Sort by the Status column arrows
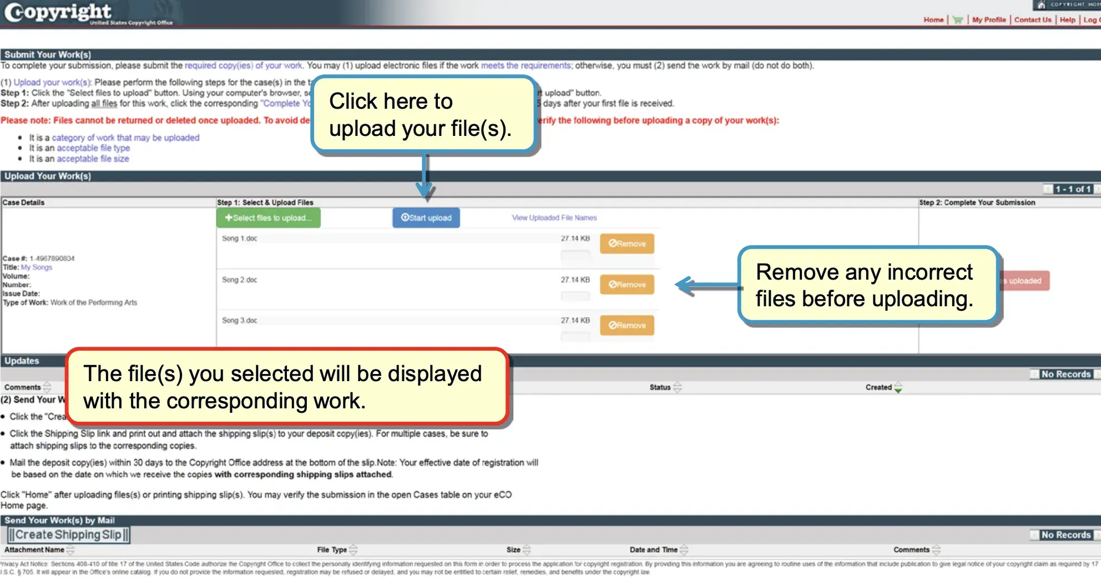 tap(677, 387)
